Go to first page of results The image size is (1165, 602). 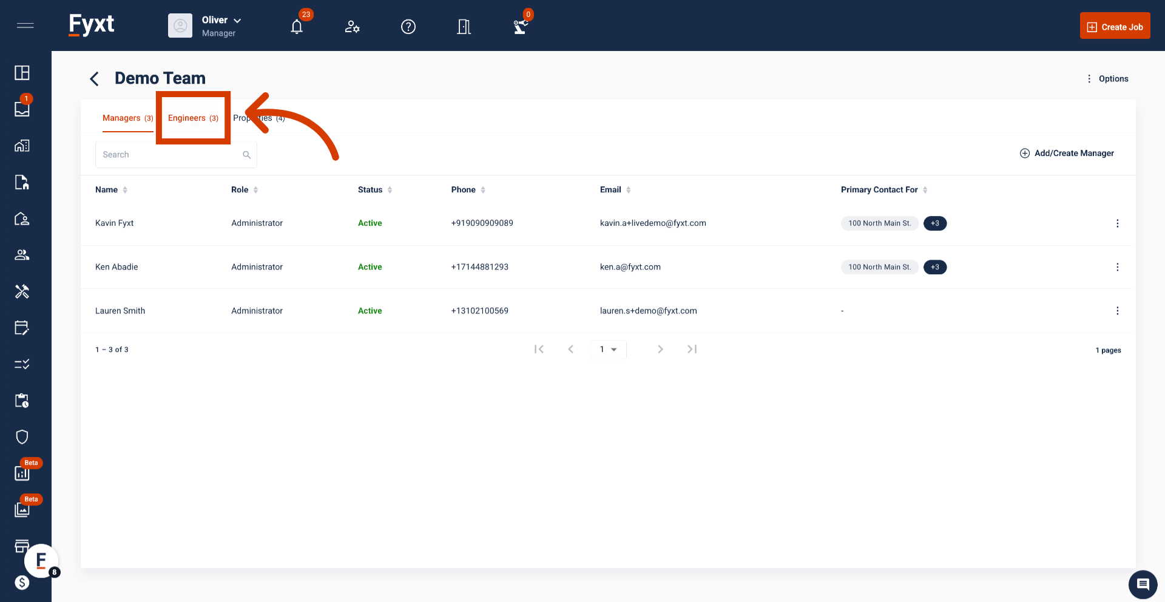(539, 349)
